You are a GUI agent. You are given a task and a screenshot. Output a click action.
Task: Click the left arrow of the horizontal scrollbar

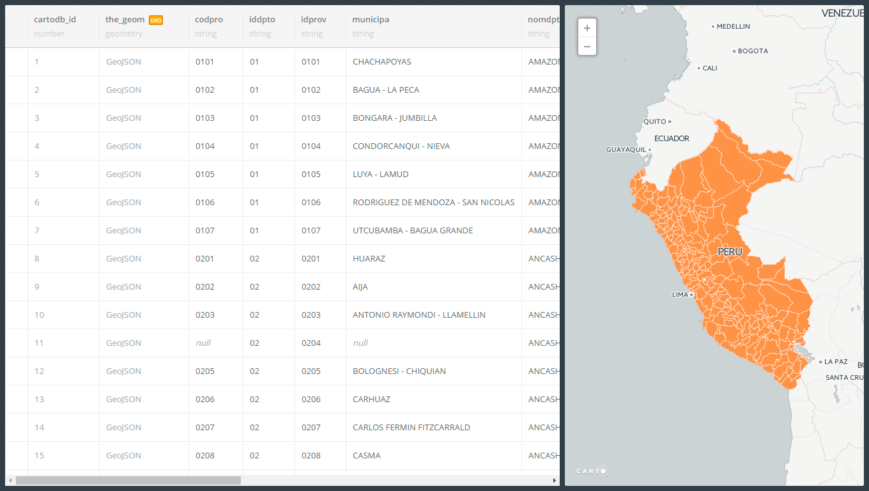(10, 480)
